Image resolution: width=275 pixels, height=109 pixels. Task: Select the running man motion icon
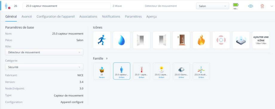click(102, 40)
